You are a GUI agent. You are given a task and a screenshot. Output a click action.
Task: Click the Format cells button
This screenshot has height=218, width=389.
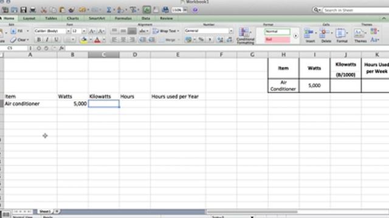342,36
